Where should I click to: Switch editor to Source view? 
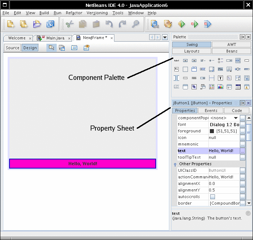[x=12, y=48]
